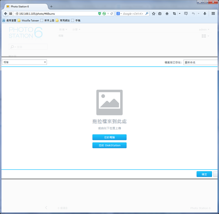Screen dimensions: 219x214
Task: Open the 新增 menu in Photo Station
Action: tap(63, 30)
